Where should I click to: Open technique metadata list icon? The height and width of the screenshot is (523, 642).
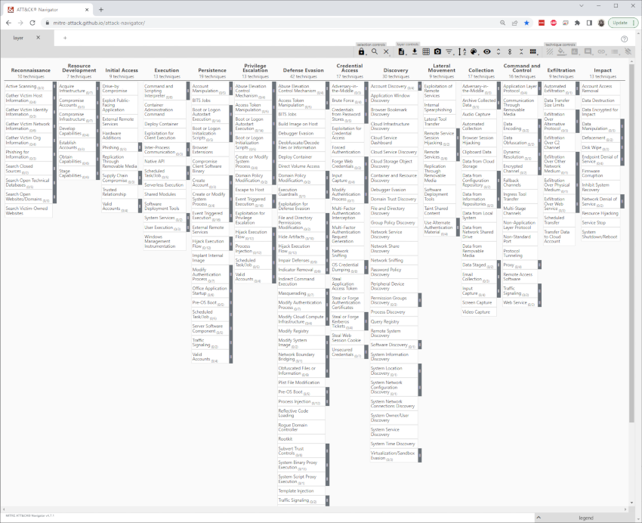[615, 51]
